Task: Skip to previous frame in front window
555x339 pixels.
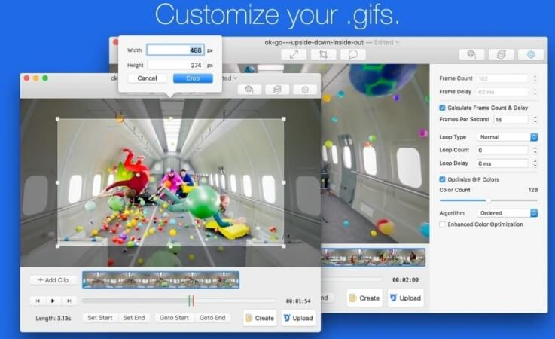Action: pyautogui.click(x=38, y=301)
